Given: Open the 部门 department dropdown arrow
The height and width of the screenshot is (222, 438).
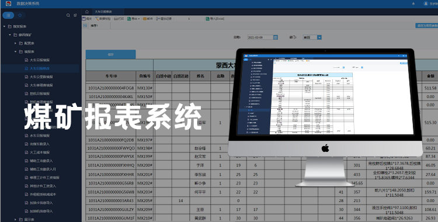Looking at the screenshot, I should point(319,37).
